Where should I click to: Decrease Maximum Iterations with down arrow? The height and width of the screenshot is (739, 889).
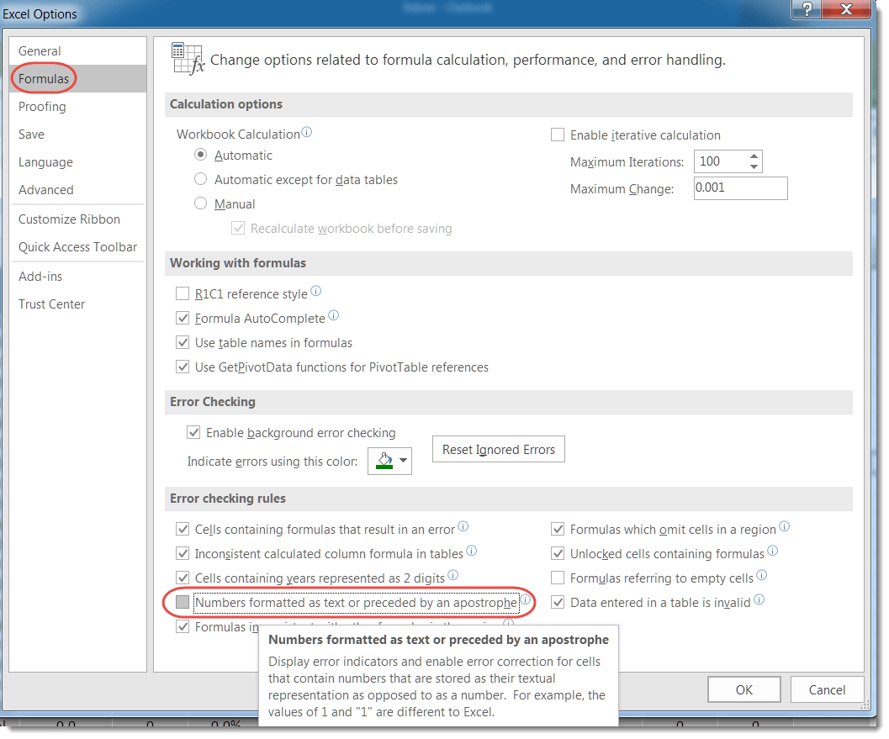(x=754, y=166)
